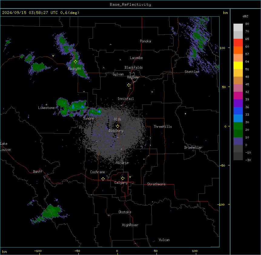The height and width of the screenshot is (255, 261).
Task: Select the Innisfail city label
Action: (x=126, y=99)
